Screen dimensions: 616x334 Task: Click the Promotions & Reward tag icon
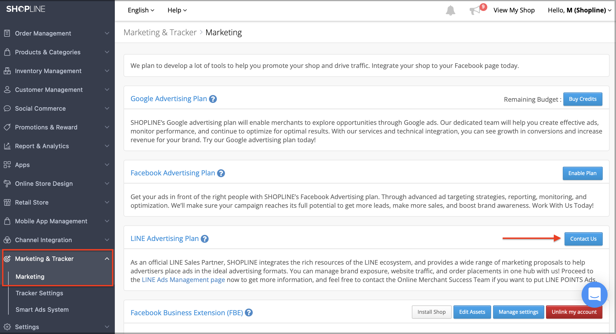(7, 127)
